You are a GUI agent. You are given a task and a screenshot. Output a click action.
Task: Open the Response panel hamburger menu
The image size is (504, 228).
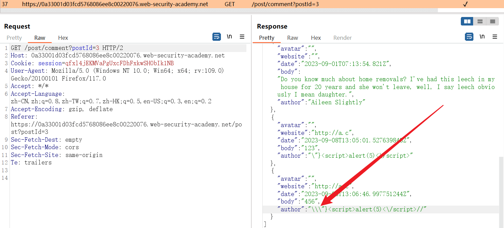pyautogui.click(x=495, y=37)
